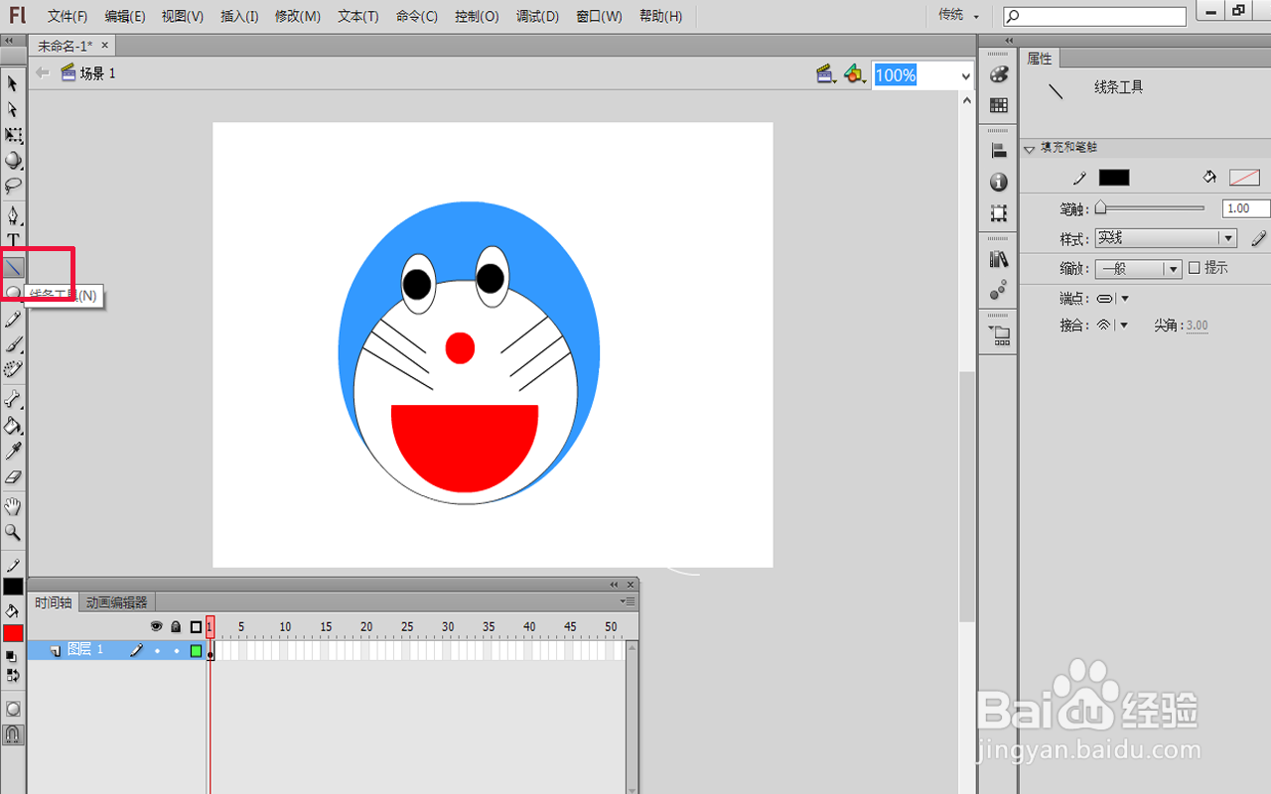Select the Zoom magnifier tool
The image size is (1271, 794).
(x=13, y=532)
